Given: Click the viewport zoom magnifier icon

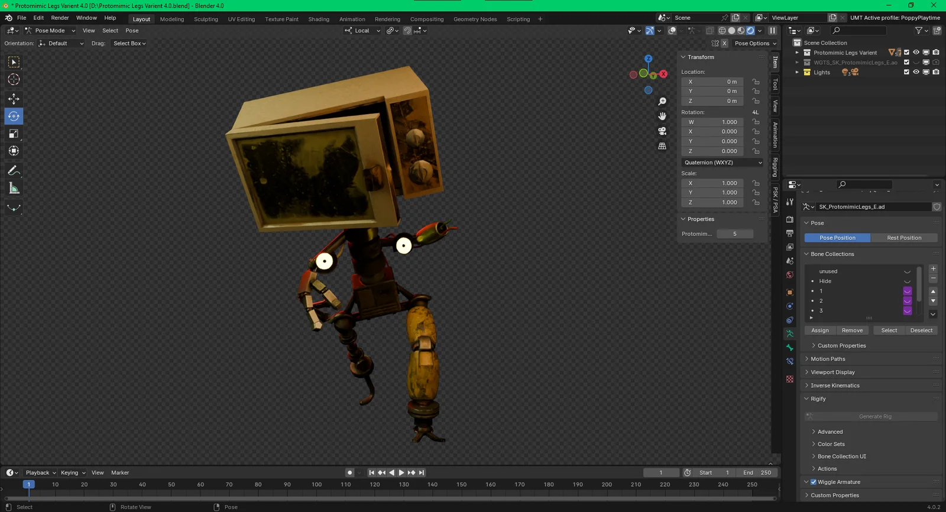Looking at the screenshot, I should (x=662, y=102).
